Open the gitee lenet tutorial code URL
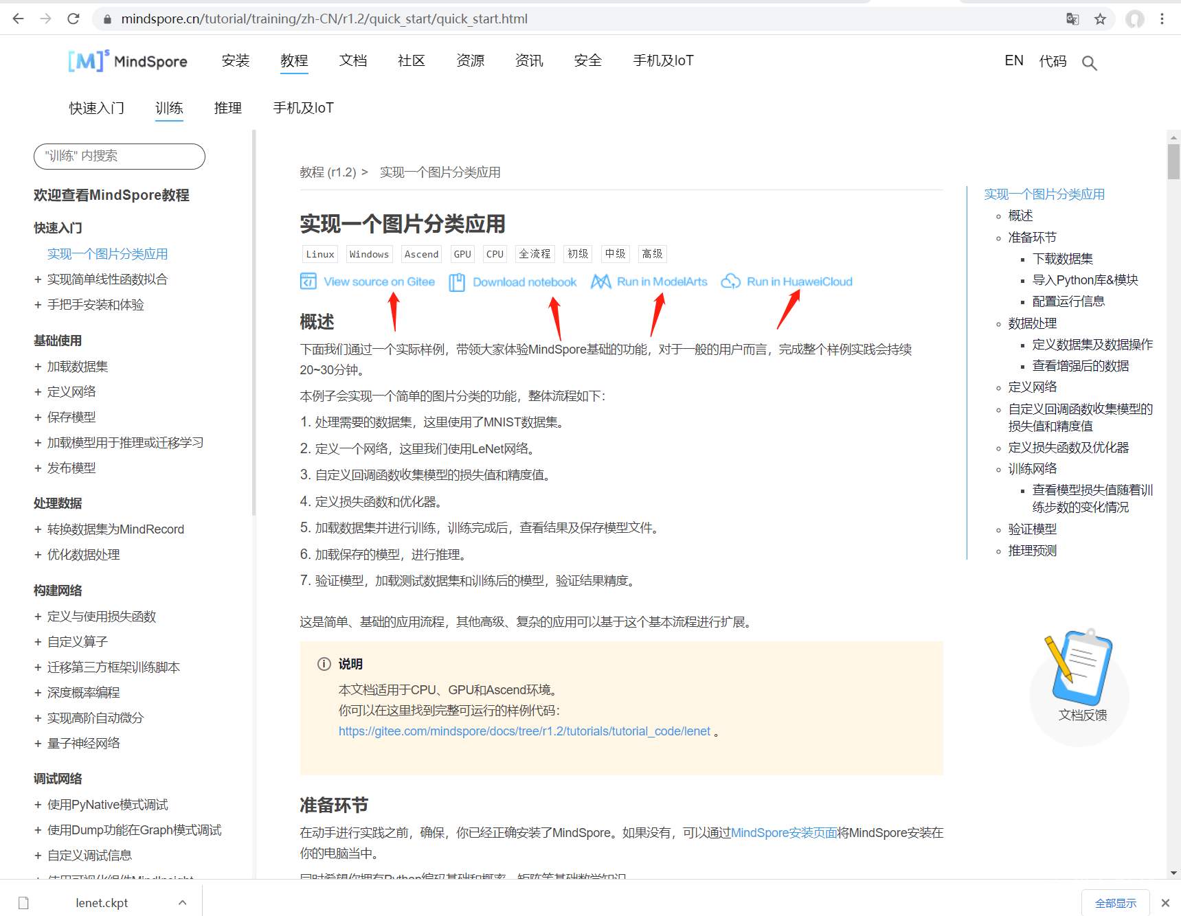This screenshot has height=916, width=1181. (524, 731)
